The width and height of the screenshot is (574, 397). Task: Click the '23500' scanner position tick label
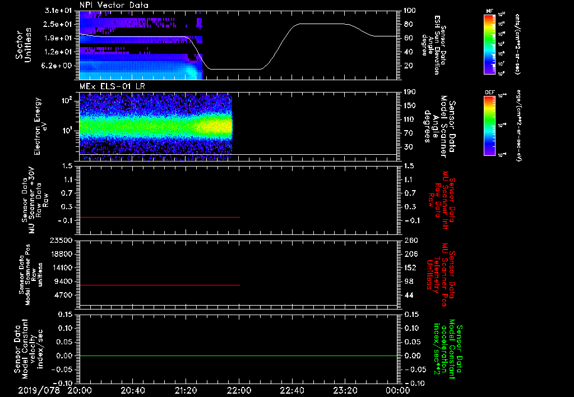pos(61,240)
